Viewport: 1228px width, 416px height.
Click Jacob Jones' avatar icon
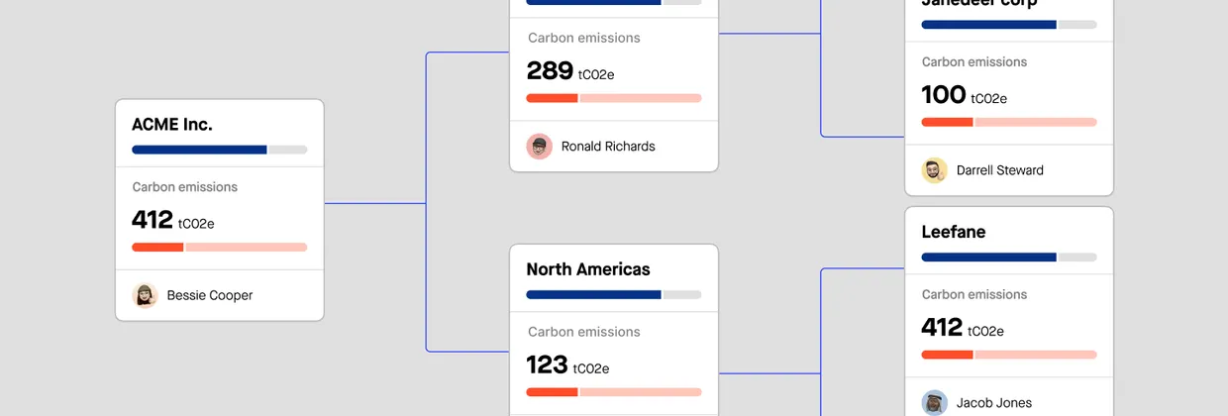[x=934, y=403]
